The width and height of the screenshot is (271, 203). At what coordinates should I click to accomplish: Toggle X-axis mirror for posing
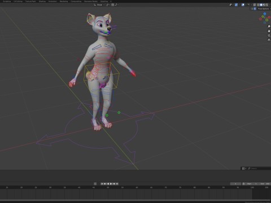tap(255, 9)
